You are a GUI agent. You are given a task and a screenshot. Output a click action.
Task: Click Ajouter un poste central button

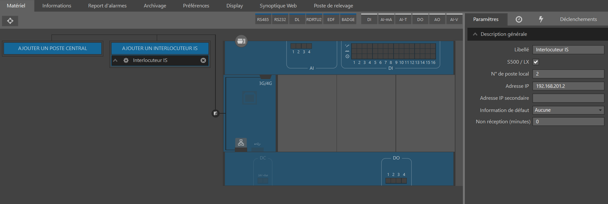coord(52,48)
